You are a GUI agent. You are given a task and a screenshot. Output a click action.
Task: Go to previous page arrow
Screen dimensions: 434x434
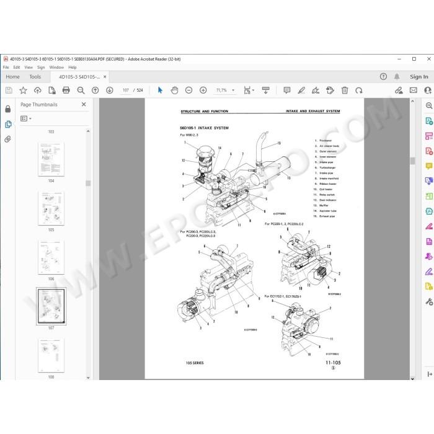pyautogui.click(x=95, y=91)
